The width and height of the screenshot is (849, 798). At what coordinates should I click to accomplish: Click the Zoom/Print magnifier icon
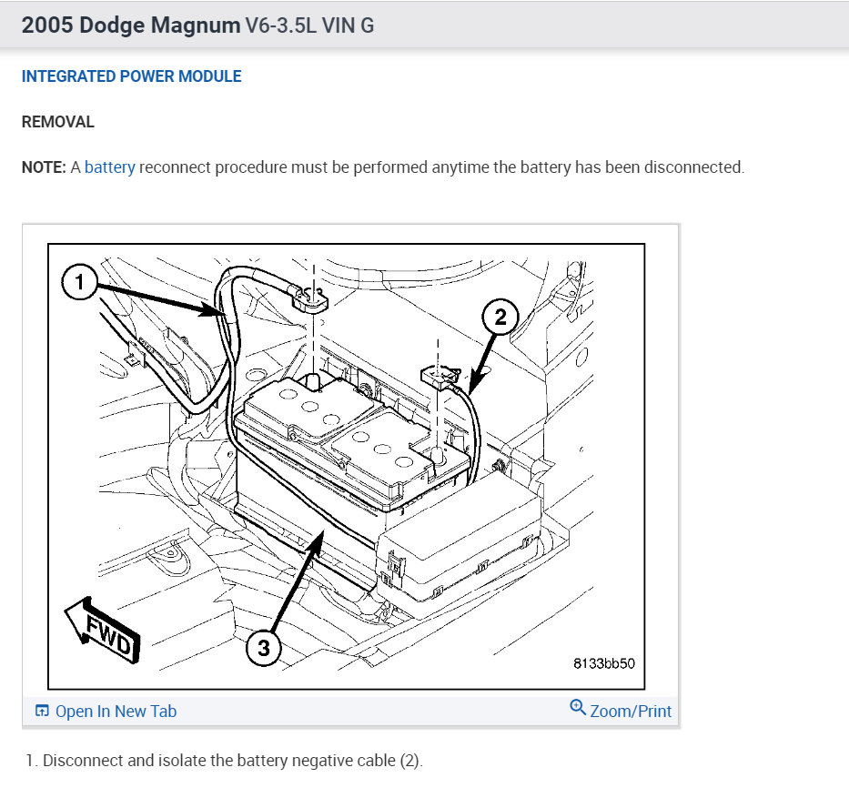coord(578,707)
